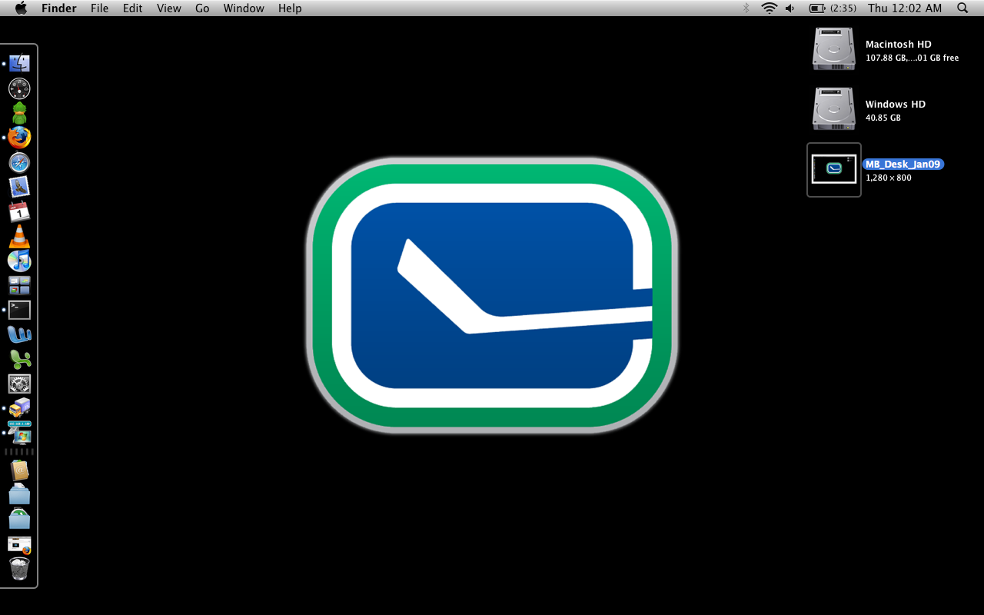The height and width of the screenshot is (615, 984).
Task: Activate Spaces from the Dock
Action: coord(19,285)
